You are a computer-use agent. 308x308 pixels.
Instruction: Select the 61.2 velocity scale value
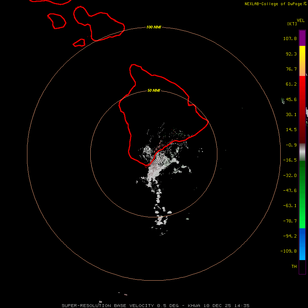pos(291,84)
